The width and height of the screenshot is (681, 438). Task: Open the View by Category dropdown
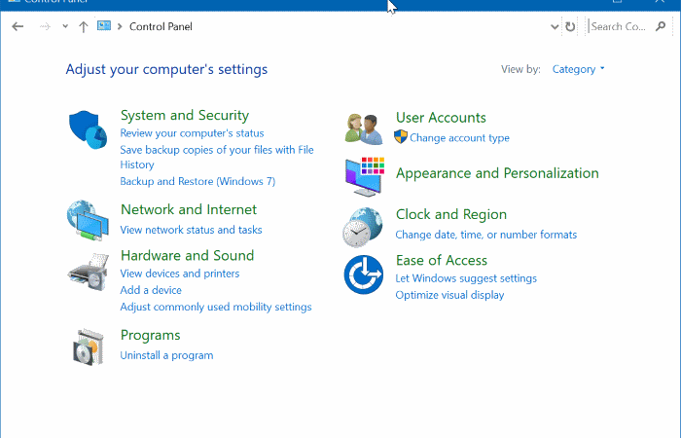578,69
